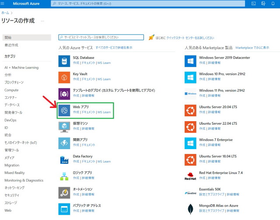Click Windows Server 2019 Datacenter icon

pyautogui.click(x=190, y=61)
